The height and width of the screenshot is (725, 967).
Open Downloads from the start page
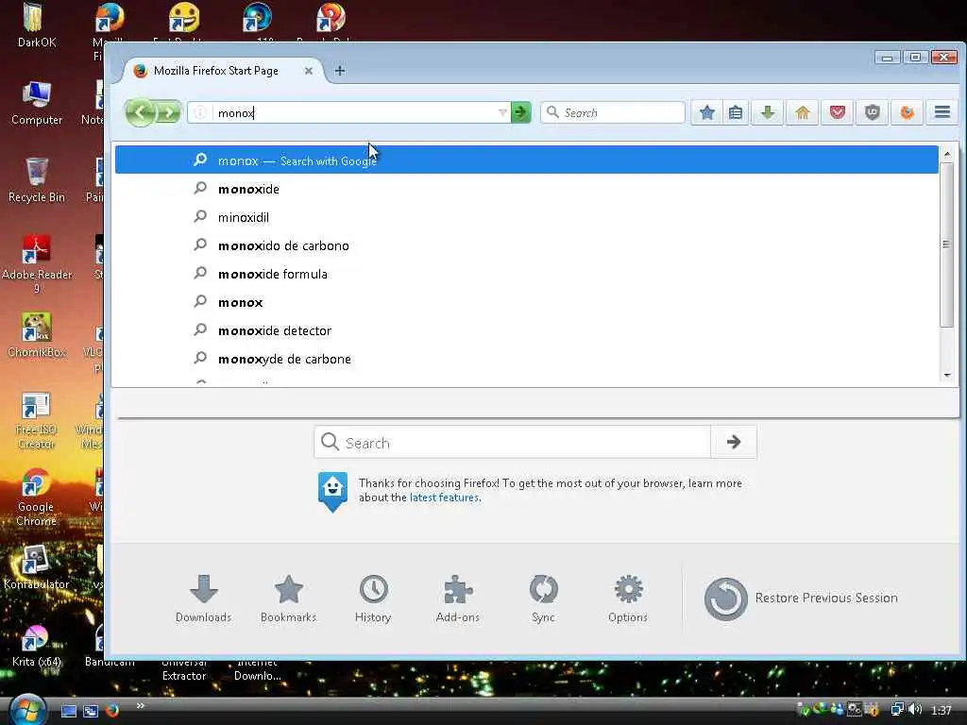204,599
